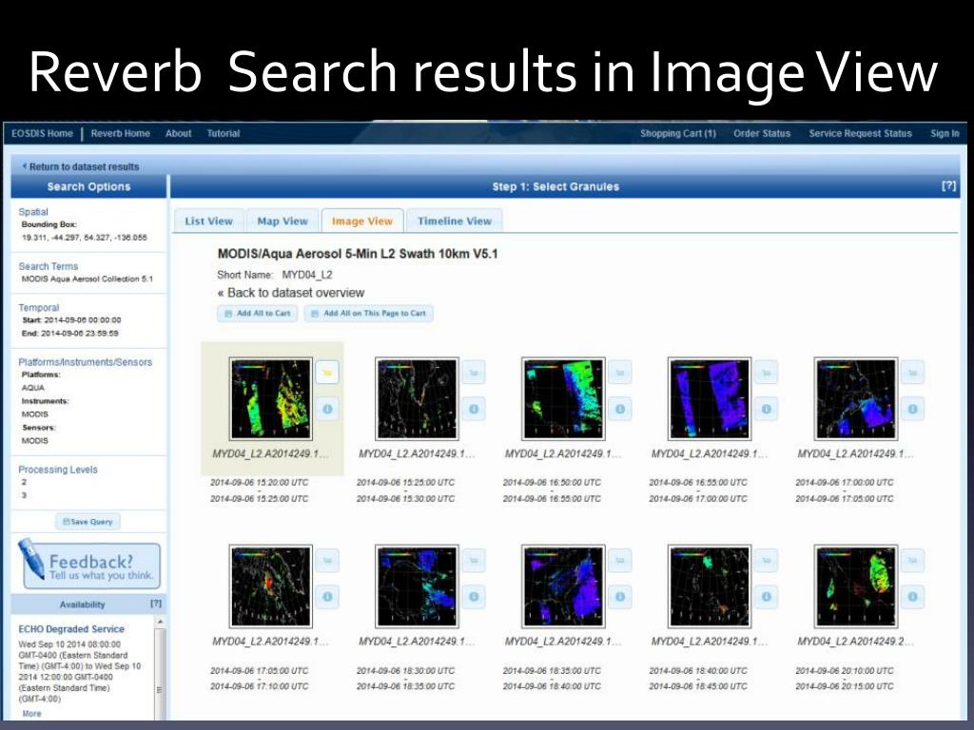This screenshot has width=974, height=730.
Task: Open the Temporal search option
Action: tap(38, 308)
